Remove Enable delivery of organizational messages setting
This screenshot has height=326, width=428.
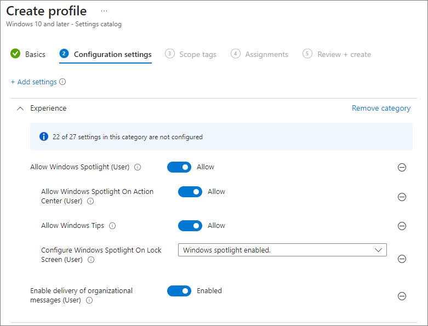pos(402,296)
